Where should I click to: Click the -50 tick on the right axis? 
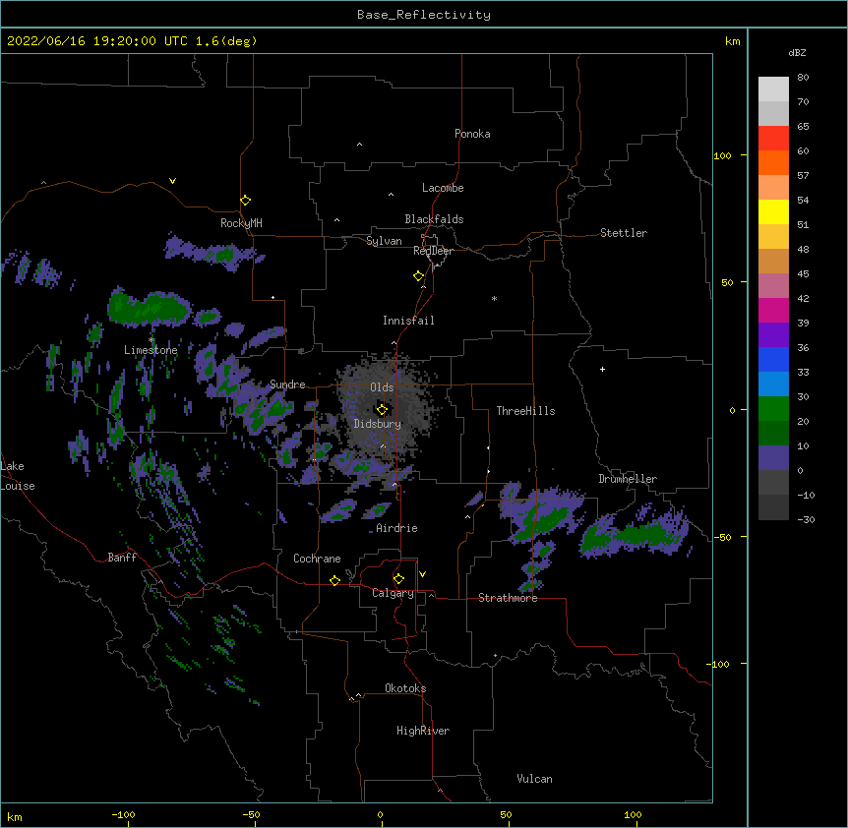(x=722, y=537)
